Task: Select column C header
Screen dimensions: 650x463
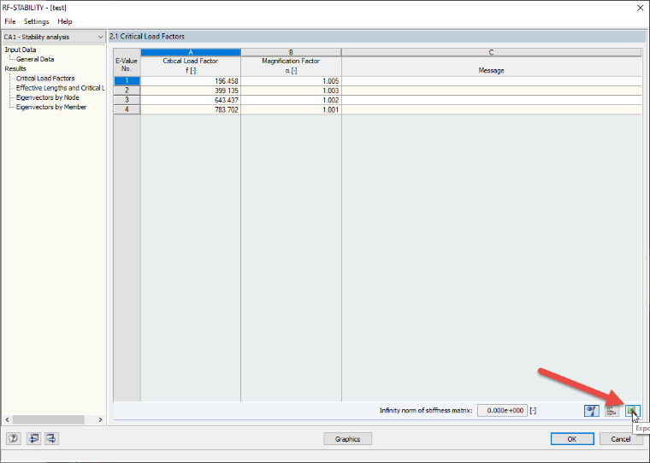Action: 491,52
